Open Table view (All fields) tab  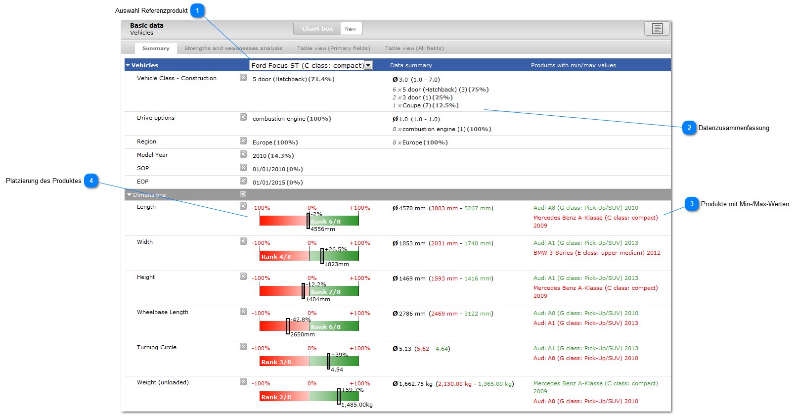pyautogui.click(x=414, y=48)
